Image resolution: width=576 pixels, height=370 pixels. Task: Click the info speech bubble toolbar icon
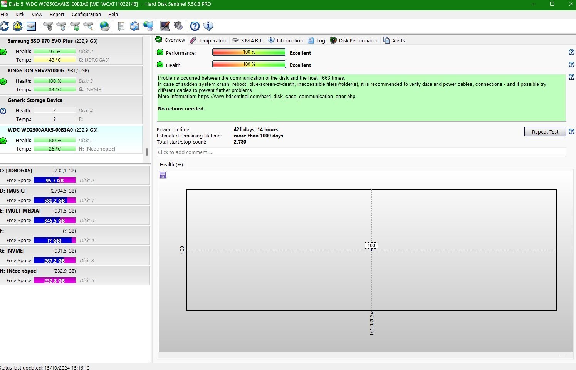click(x=208, y=26)
